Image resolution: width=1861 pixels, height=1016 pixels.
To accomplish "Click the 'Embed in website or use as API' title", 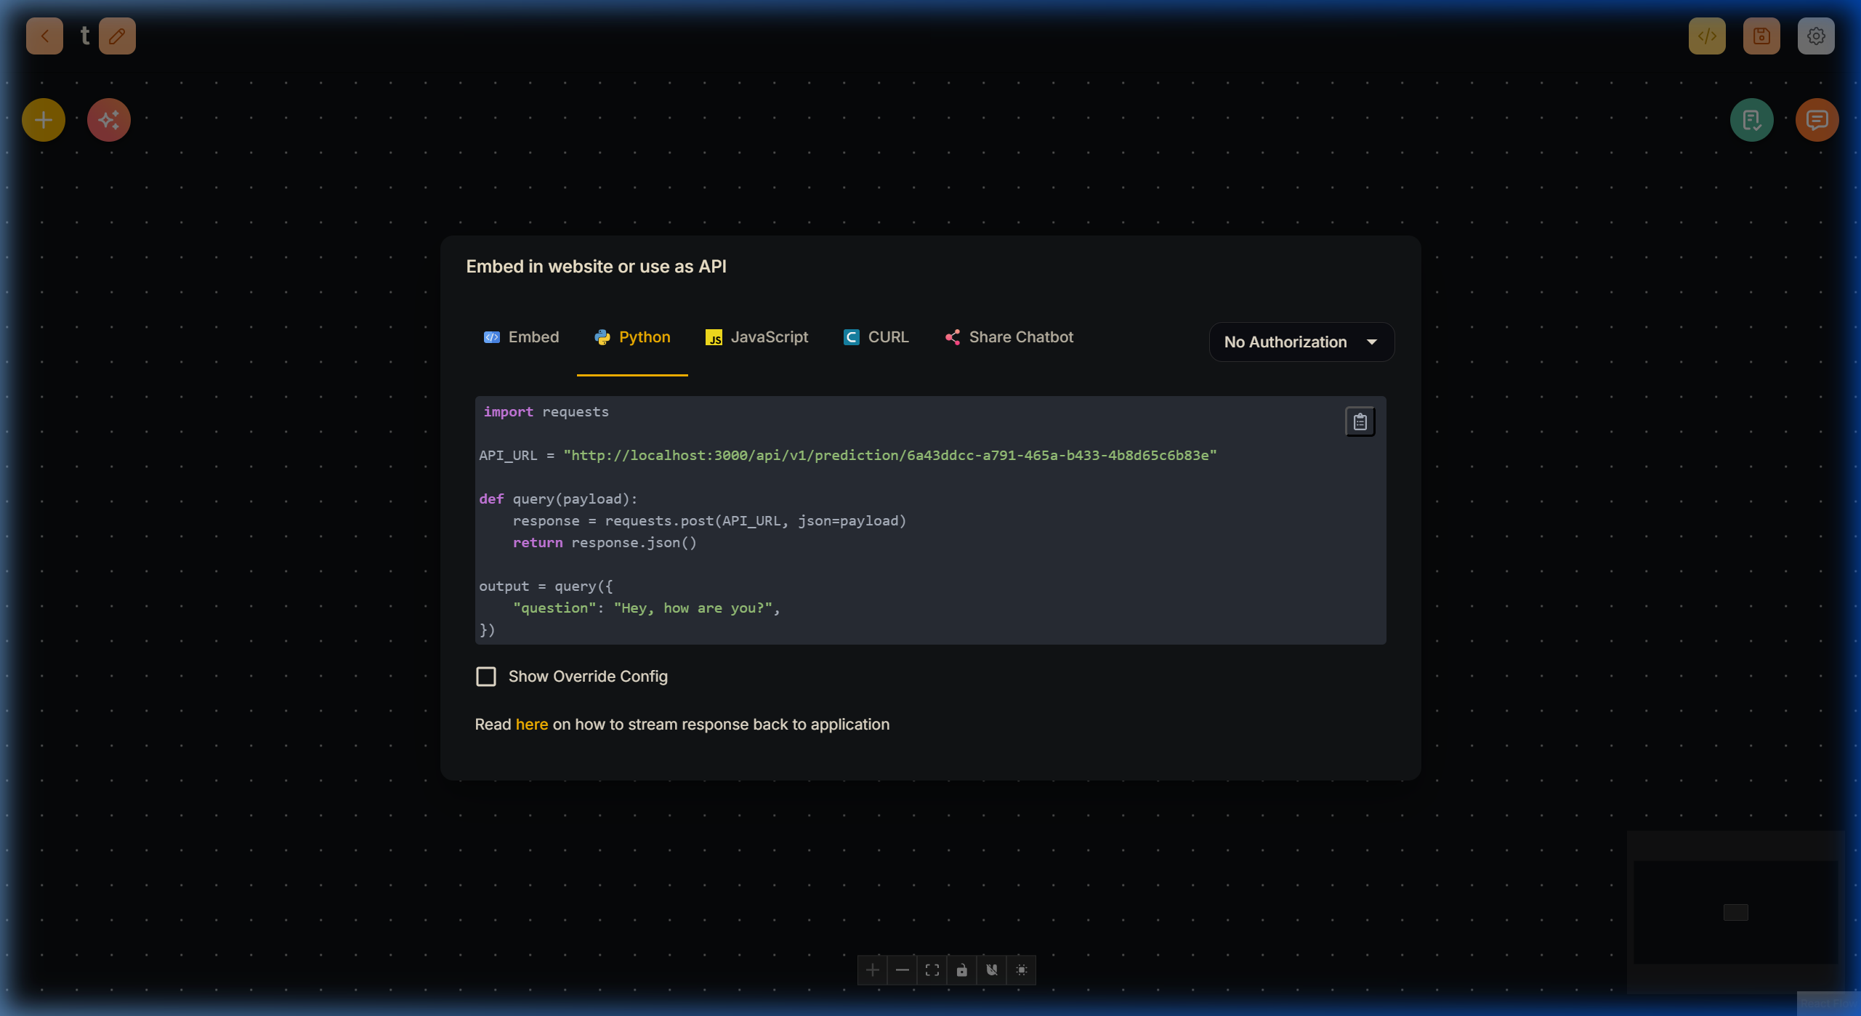I will [x=596, y=267].
